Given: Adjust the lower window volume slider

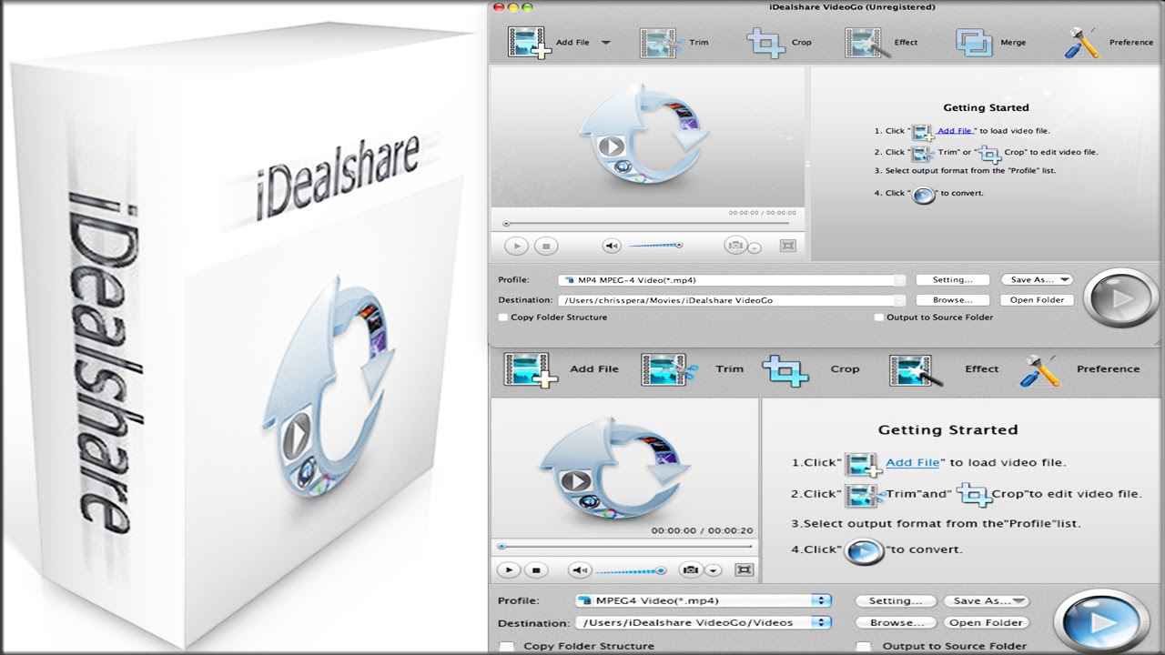Looking at the screenshot, I should [x=631, y=571].
